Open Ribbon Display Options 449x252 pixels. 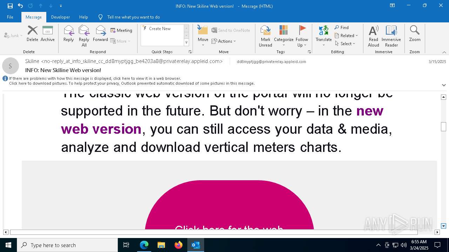(x=392, y=6)
